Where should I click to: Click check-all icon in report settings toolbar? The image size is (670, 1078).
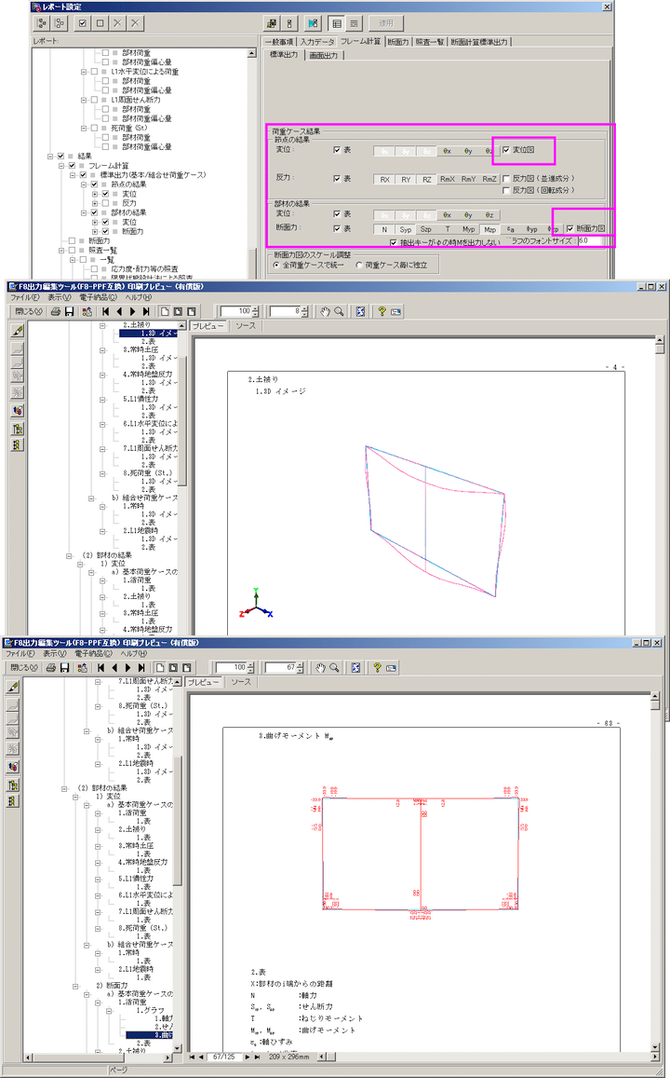[x=83, y=22]
